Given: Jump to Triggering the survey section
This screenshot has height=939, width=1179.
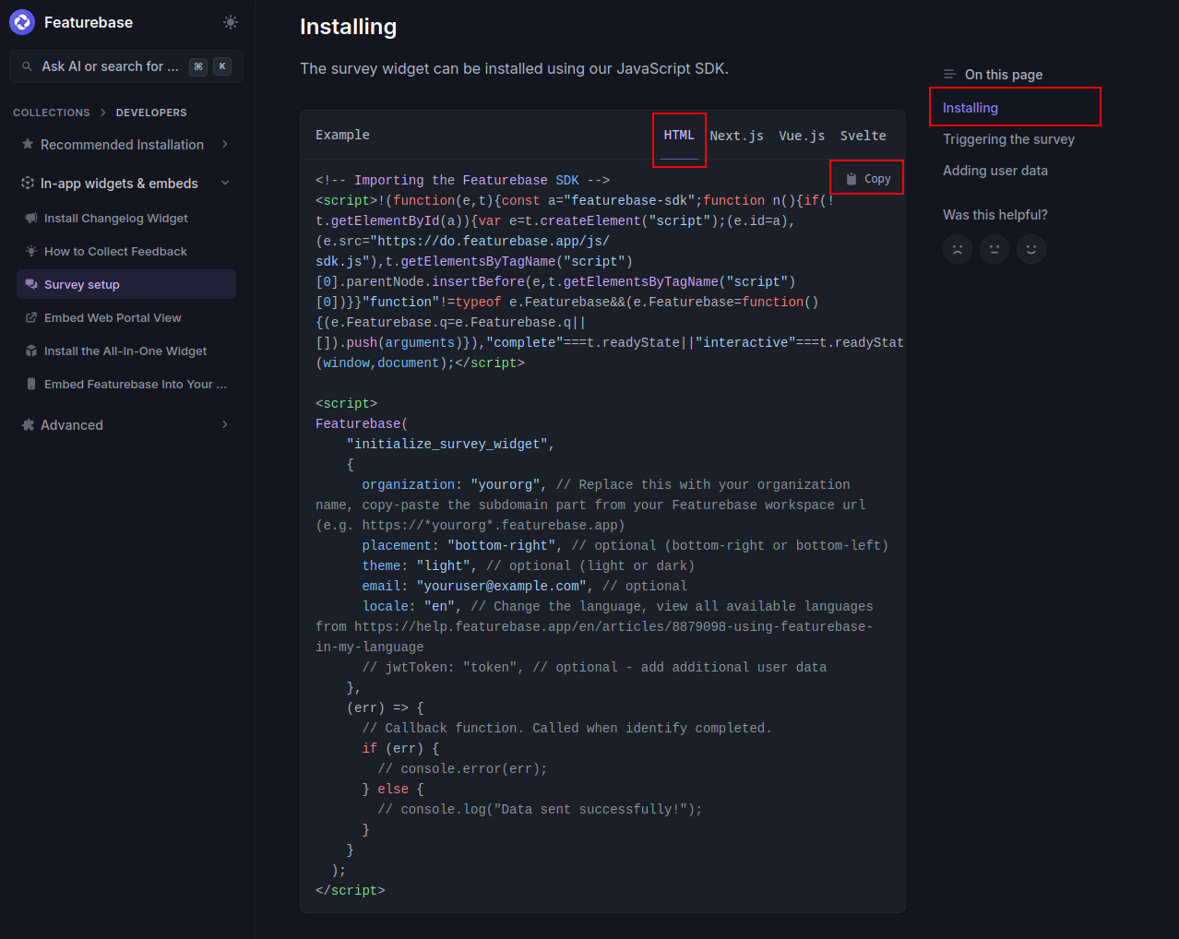Looking at the screenshot, I should tap(1008, 139).
